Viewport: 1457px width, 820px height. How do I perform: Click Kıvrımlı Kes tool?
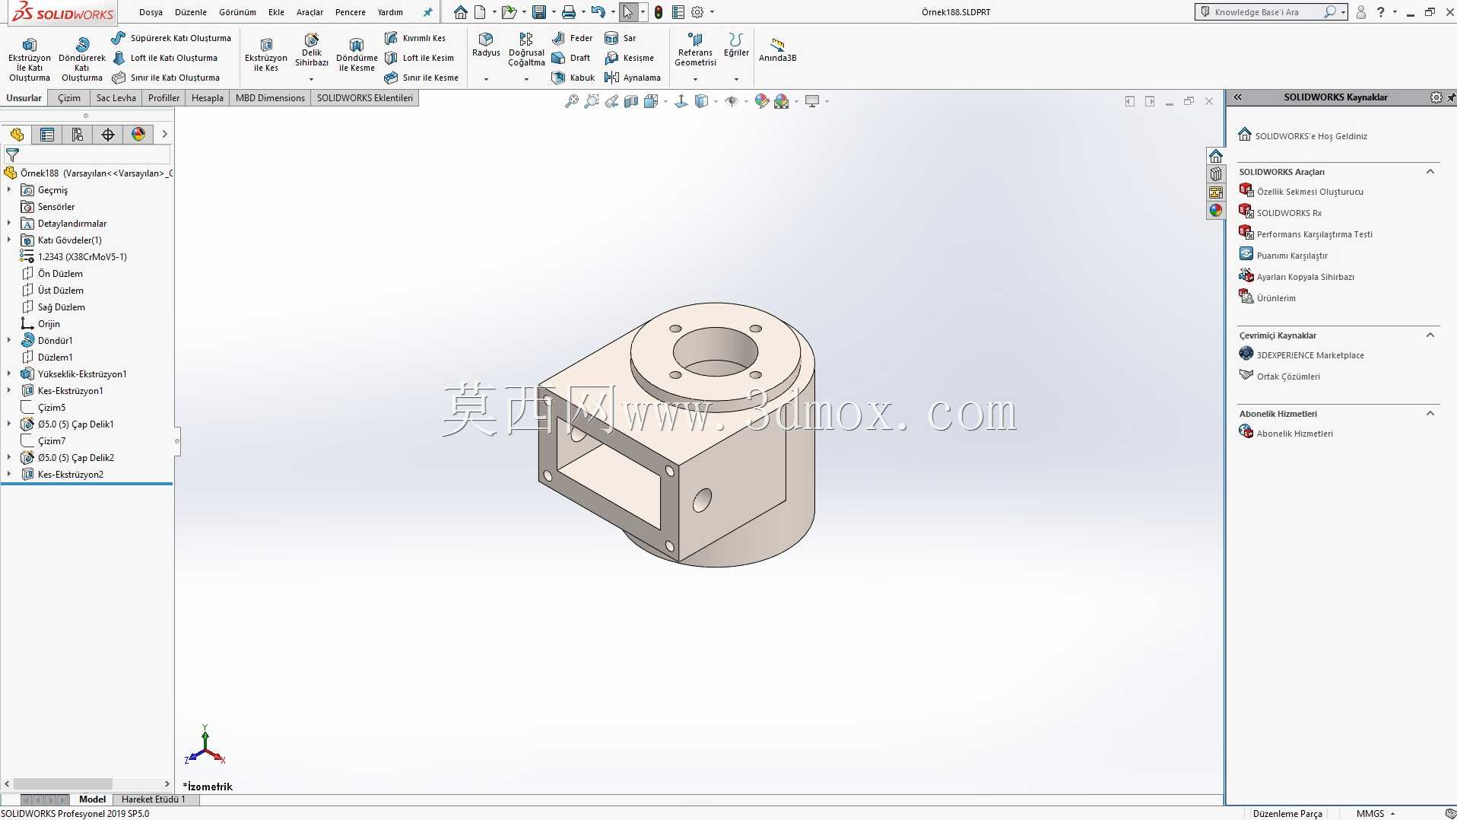pyautogui.click(x=415, y=38)
